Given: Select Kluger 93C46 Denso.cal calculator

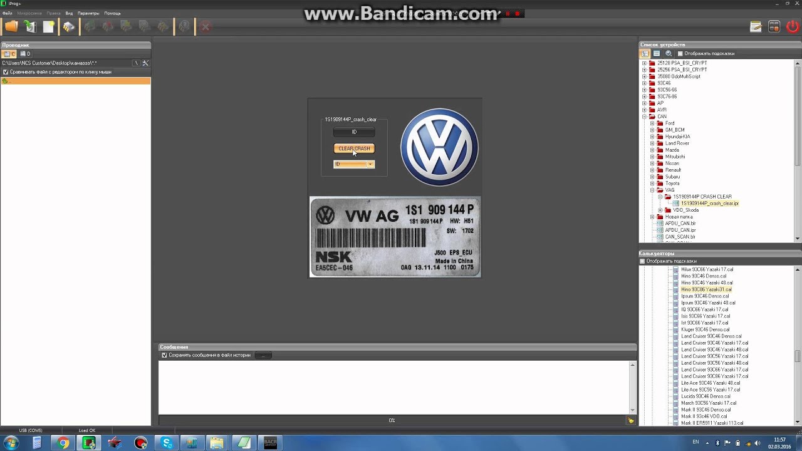Looking at the screenshot, I should (705, 329).
